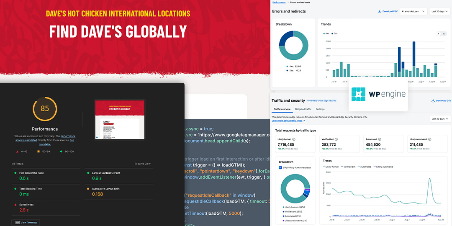Click green dot beside First Contentful Paint
This screenshot has width=452, height=226.
[15, 173]
